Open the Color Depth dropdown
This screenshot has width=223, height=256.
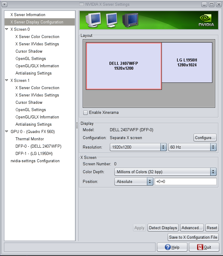pos(166,172)
